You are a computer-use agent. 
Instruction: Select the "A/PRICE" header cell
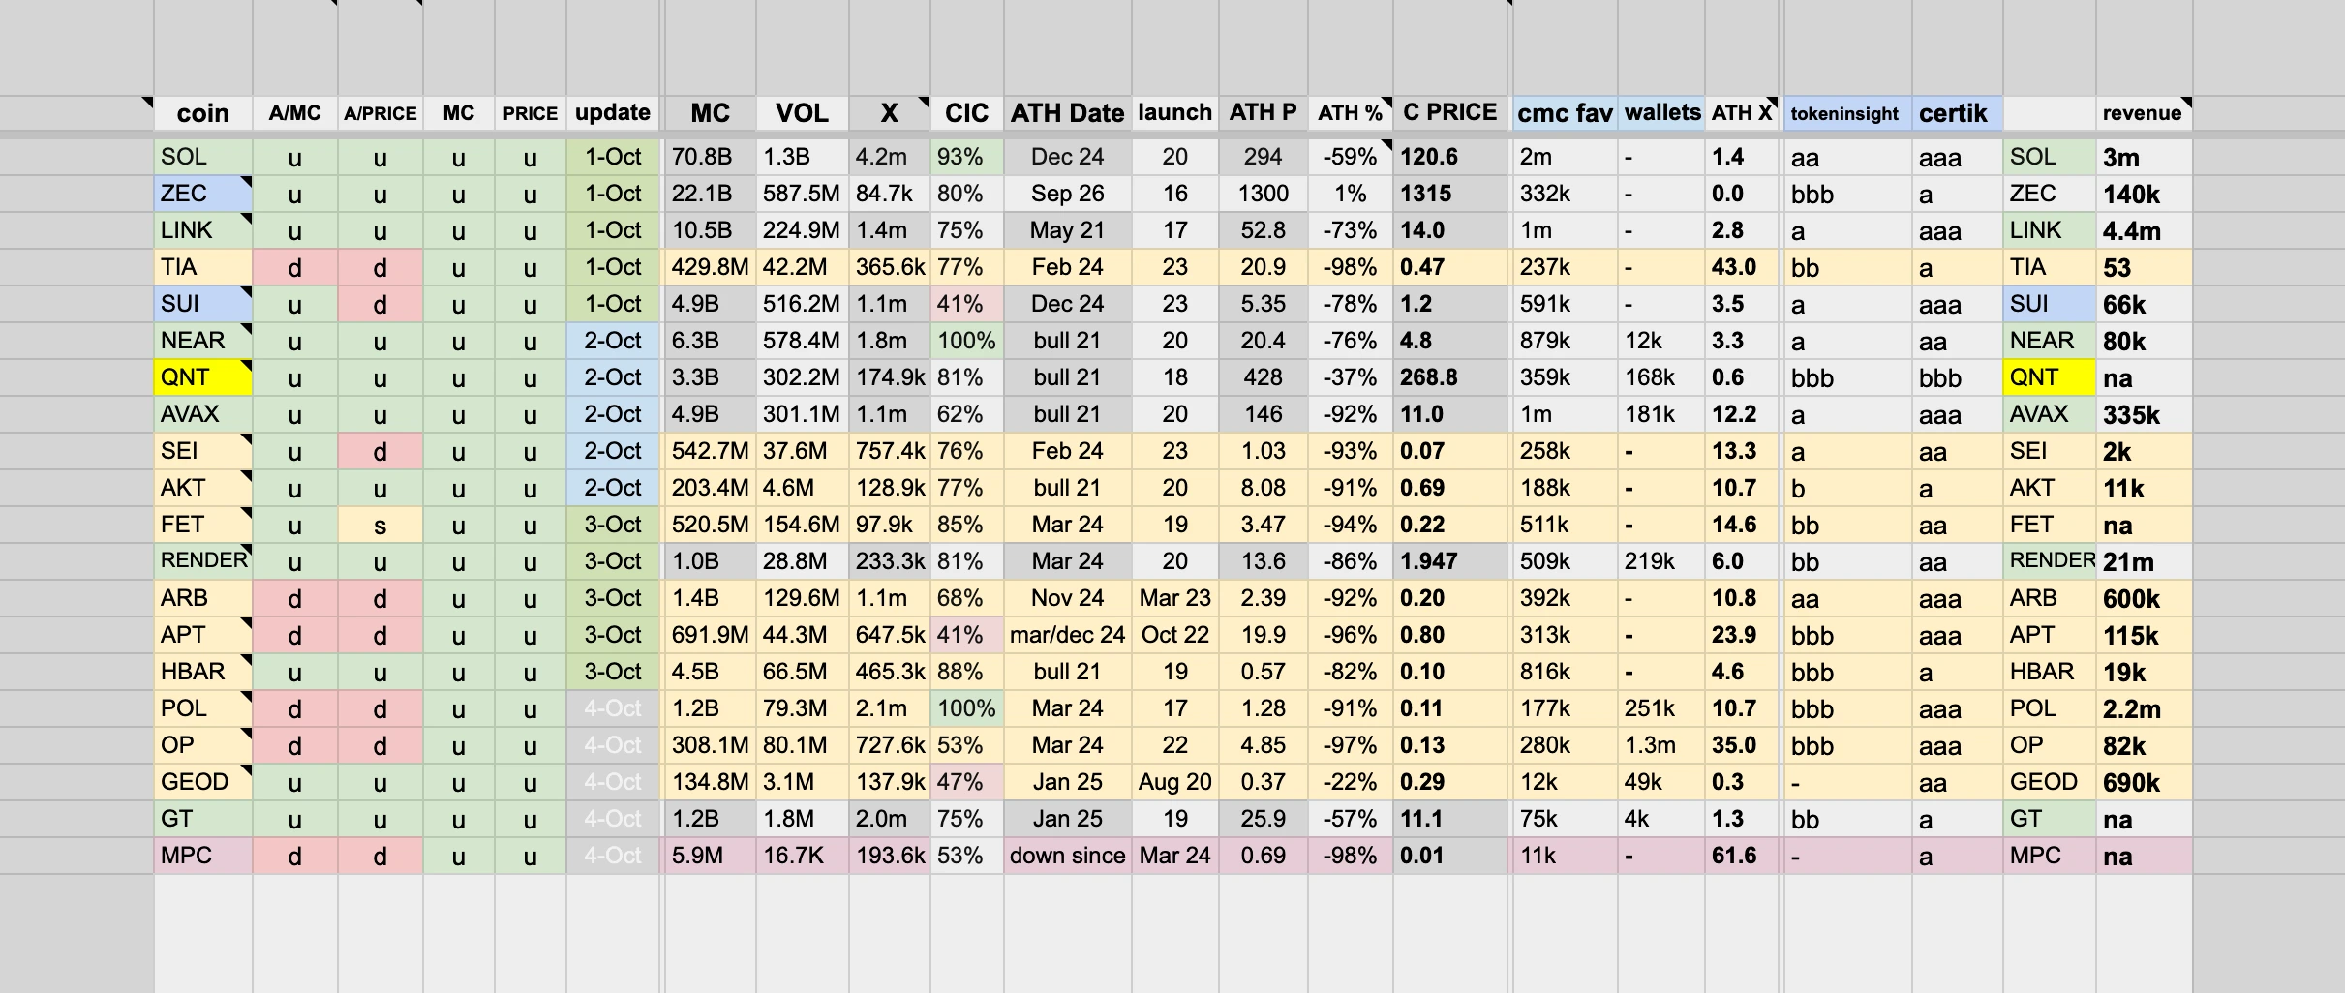coord(380,113)
